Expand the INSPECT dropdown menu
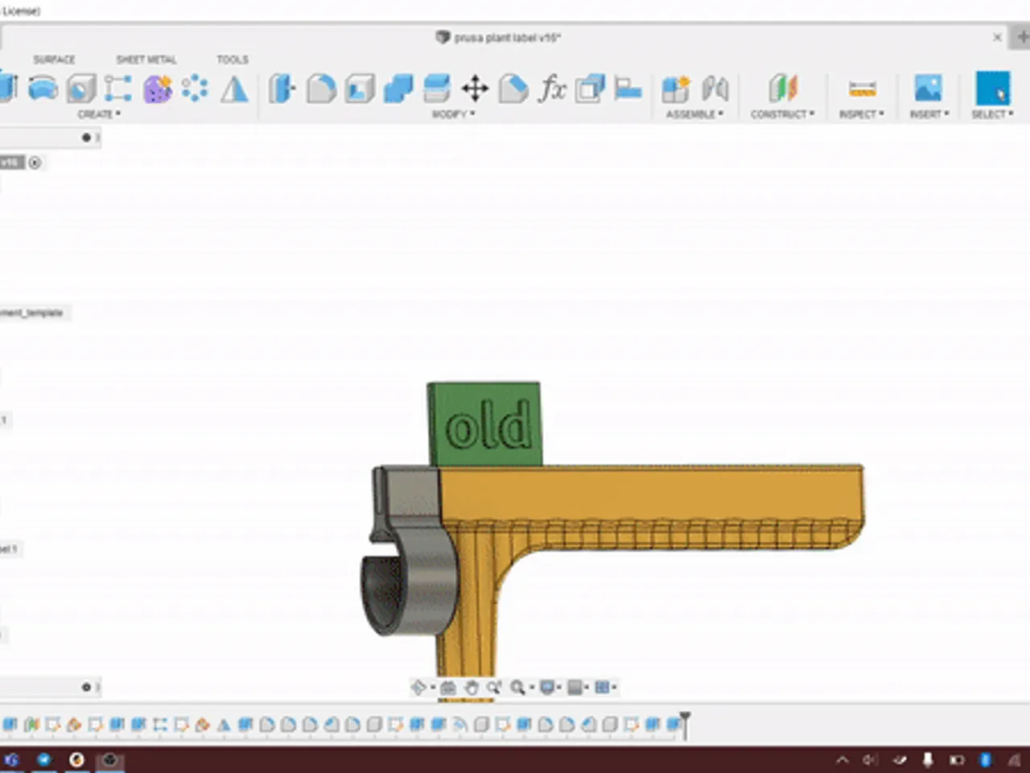This screenshot has height=773, width=1030. coord(860,114)
